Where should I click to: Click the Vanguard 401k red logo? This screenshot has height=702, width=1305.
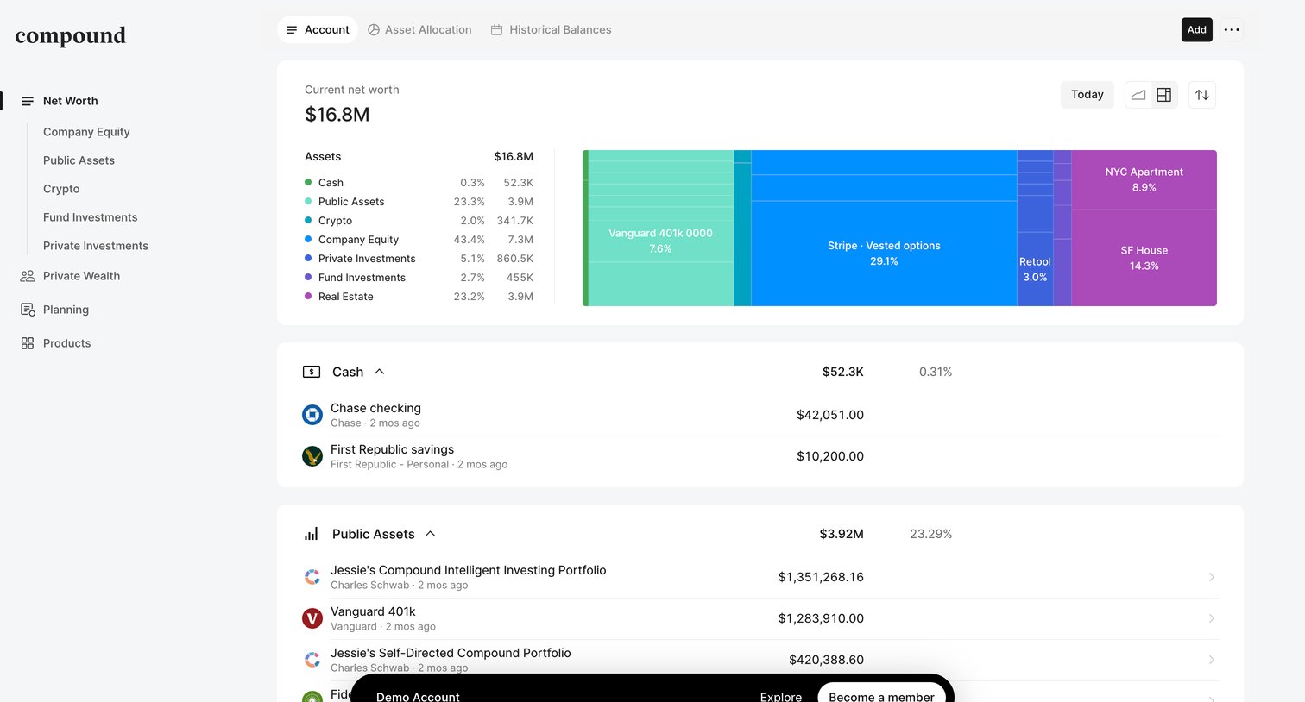[x=312, y=618]
